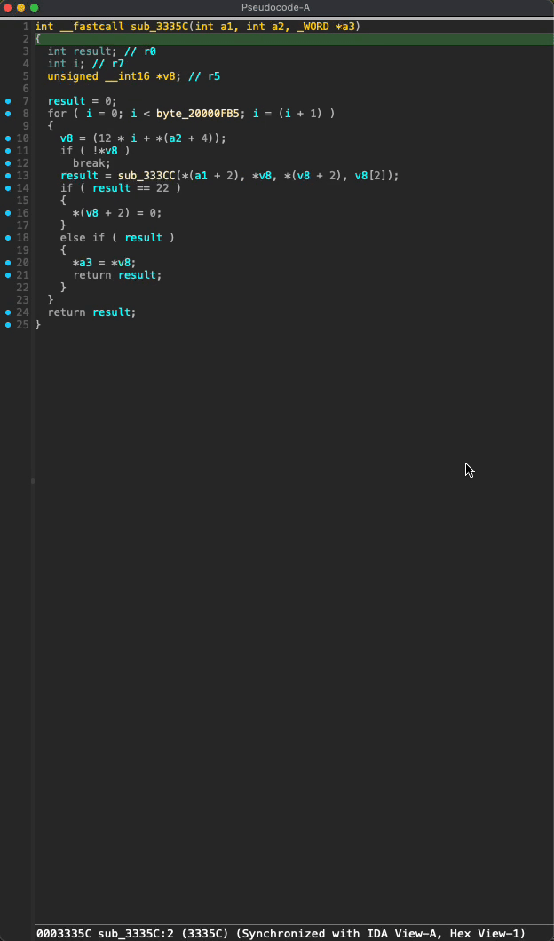The image size is (554, 941).
Task: Click 'unsigned __int16' type on line 5
Action: 99,76
